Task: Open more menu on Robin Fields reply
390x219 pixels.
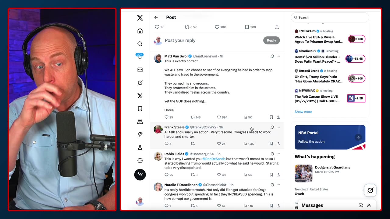Action: pos(278,154)
